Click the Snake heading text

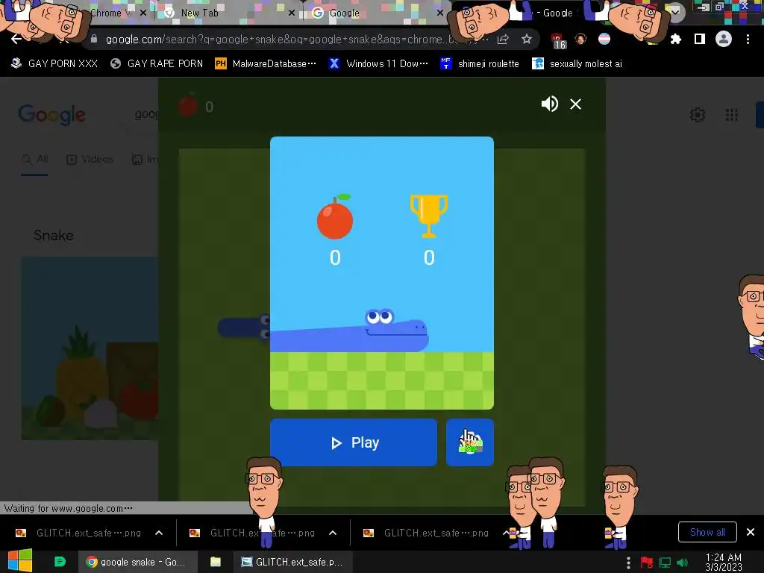54,235
